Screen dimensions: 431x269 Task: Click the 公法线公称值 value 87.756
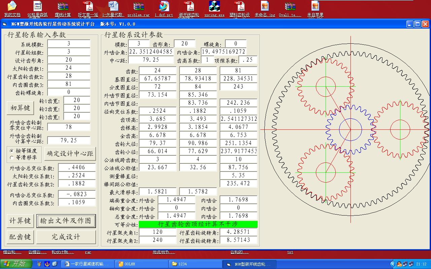point(239,167)
